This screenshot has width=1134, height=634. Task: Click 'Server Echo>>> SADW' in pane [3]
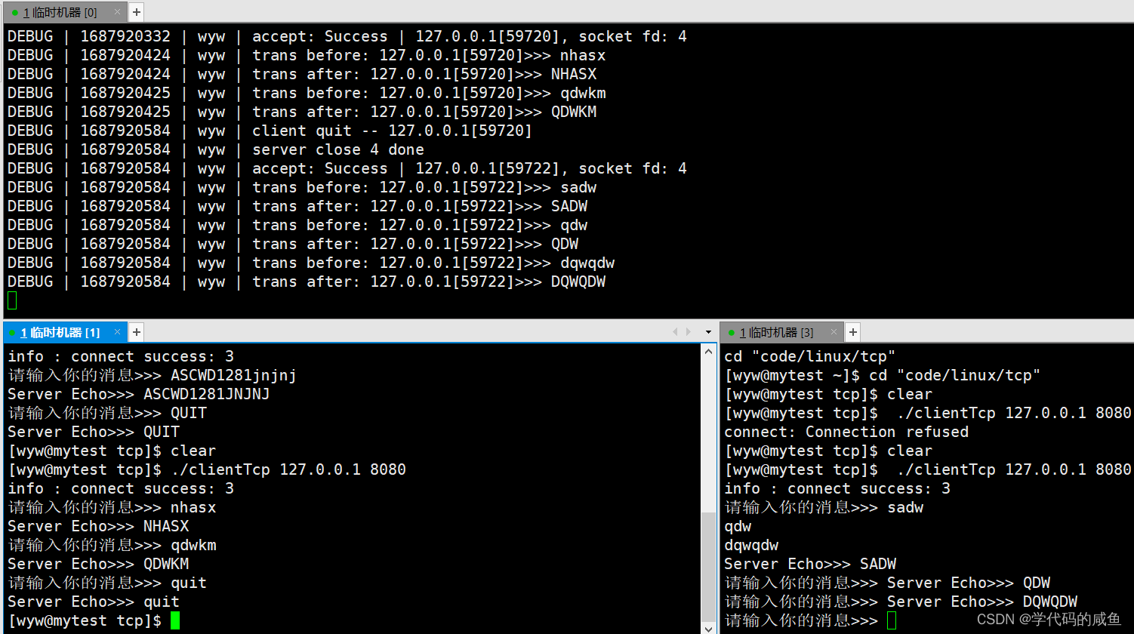810,564
